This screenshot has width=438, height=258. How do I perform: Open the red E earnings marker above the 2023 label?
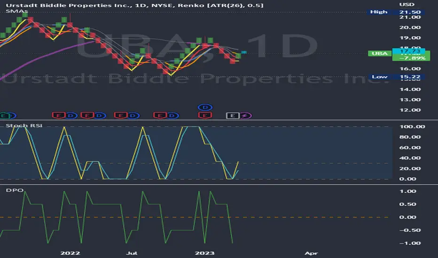[205, 115]
